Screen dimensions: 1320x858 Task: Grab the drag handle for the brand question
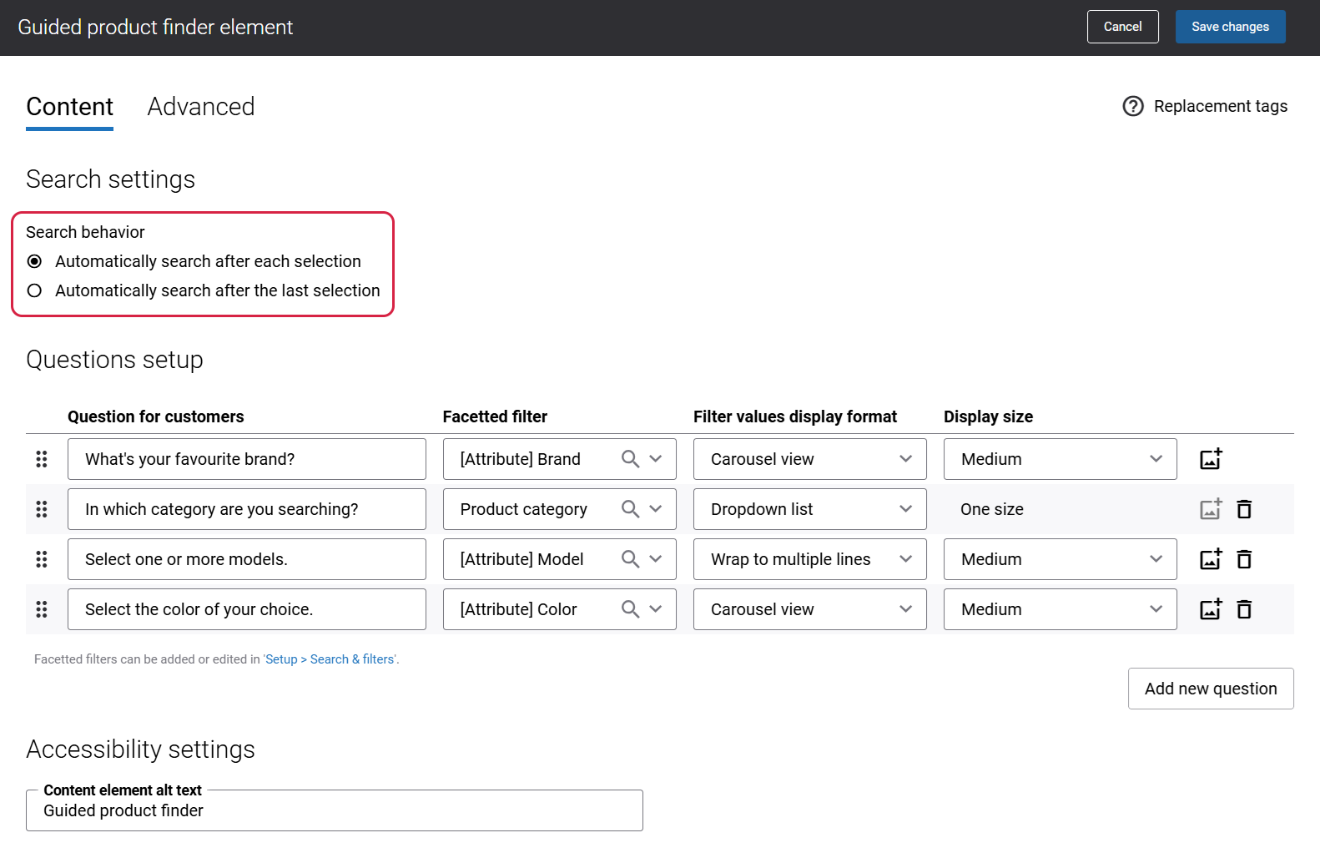tap(42, 459)
